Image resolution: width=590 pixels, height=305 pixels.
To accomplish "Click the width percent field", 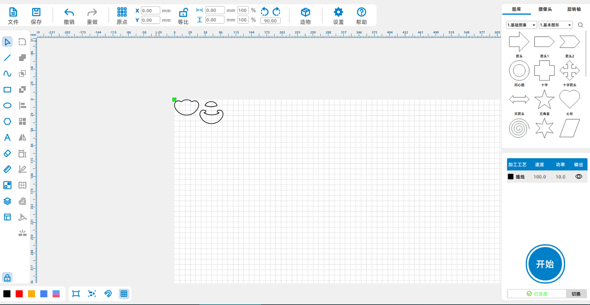I will 243,10.
